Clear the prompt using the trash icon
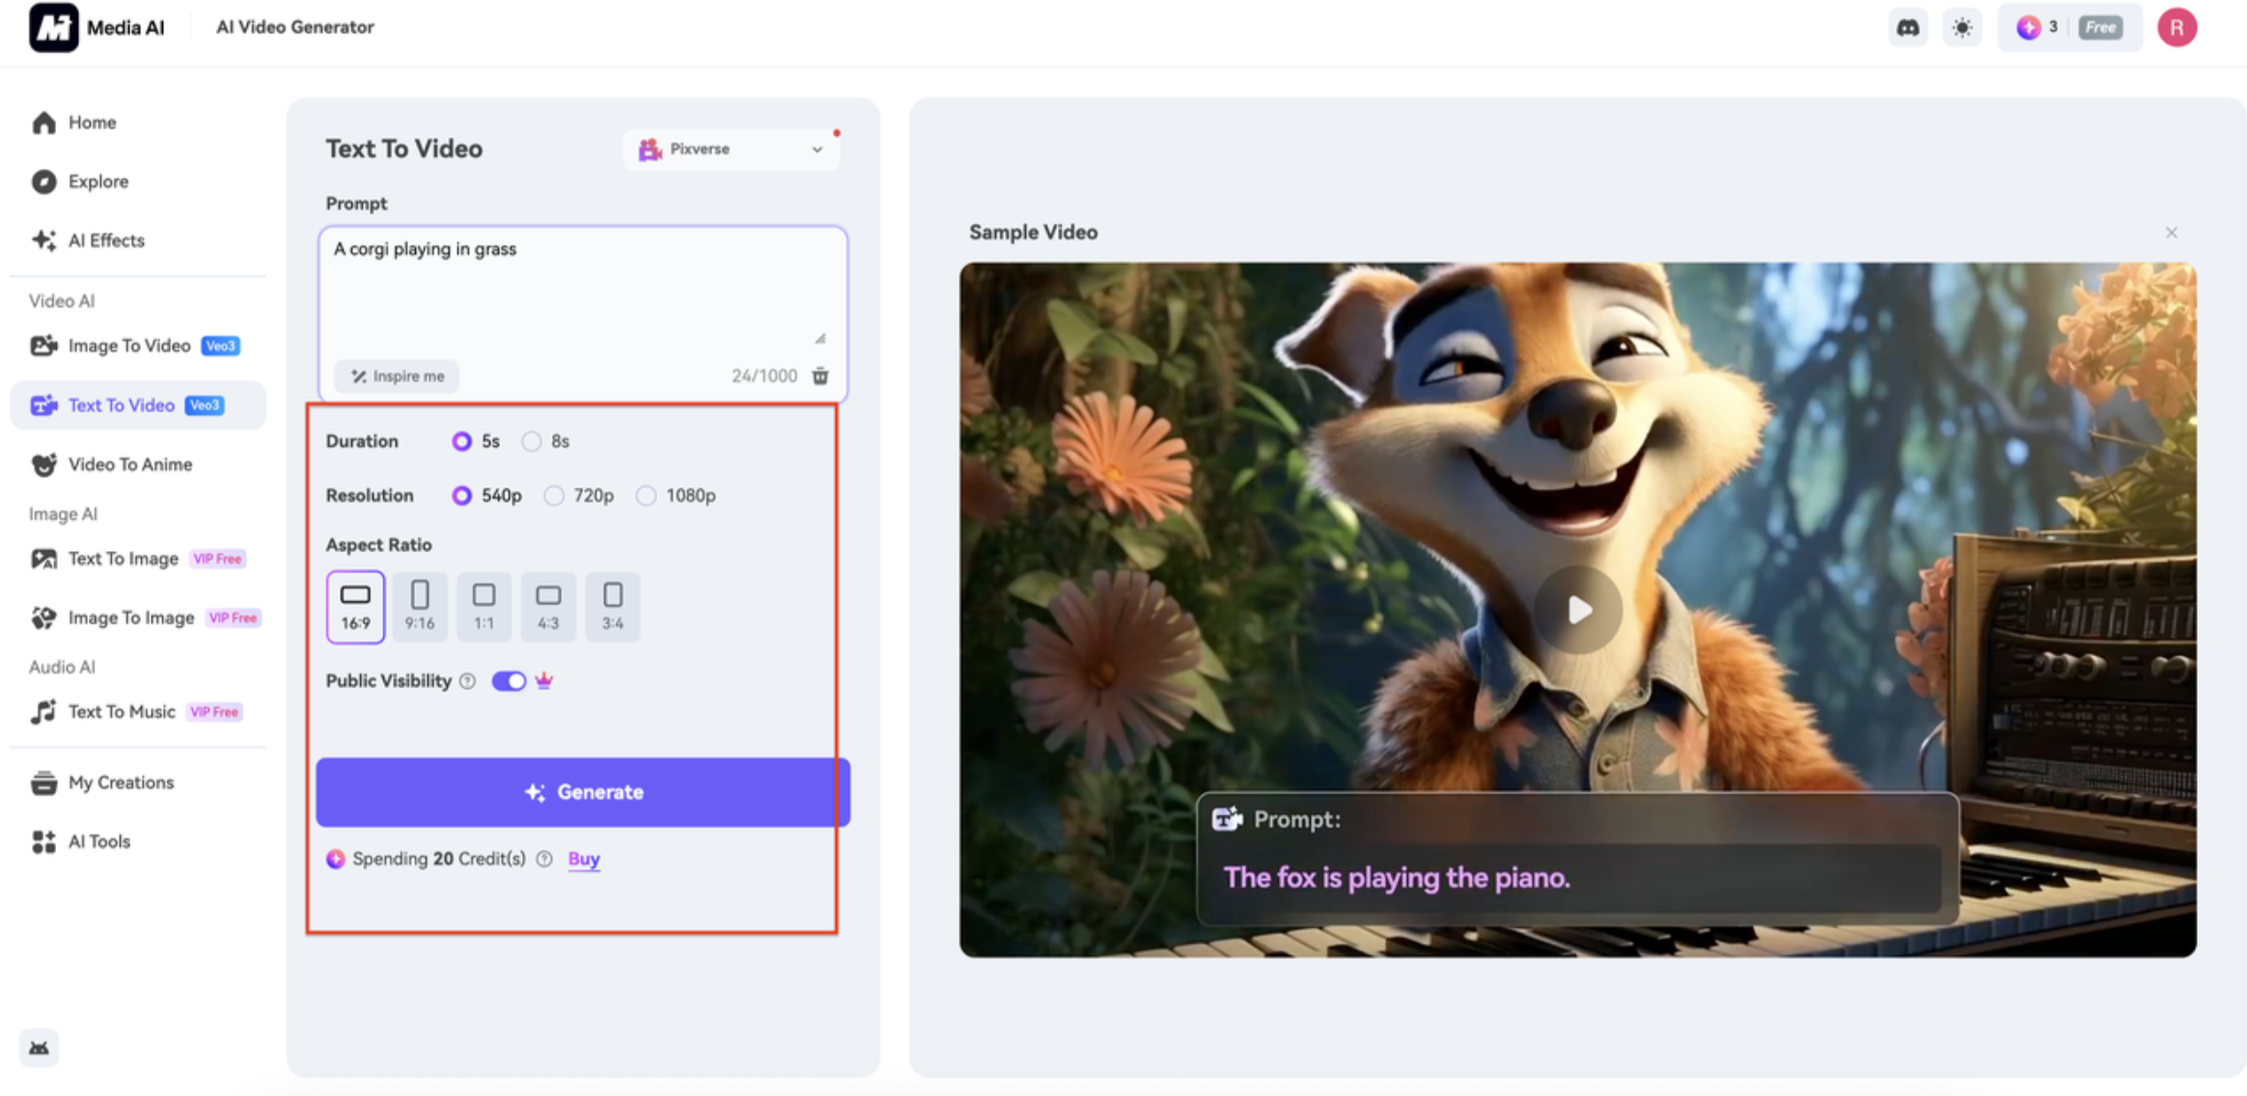Screen dimensions: 2247x1096 pos(819,376)
